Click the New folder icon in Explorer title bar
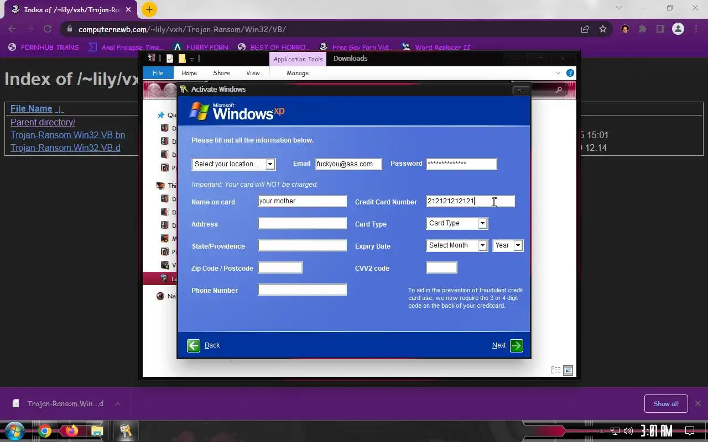Image resolution: width=708 pixels, height=442 pixels. pyautogui.click(x=181, y=59)
